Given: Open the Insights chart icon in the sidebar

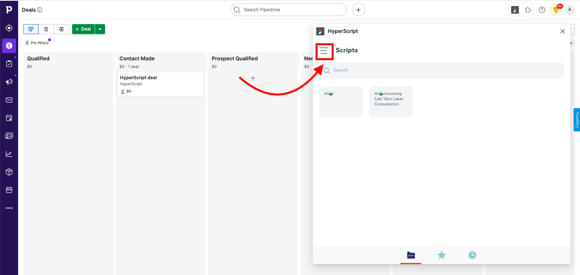Looking at the screenshot, I should coord(9,154).
